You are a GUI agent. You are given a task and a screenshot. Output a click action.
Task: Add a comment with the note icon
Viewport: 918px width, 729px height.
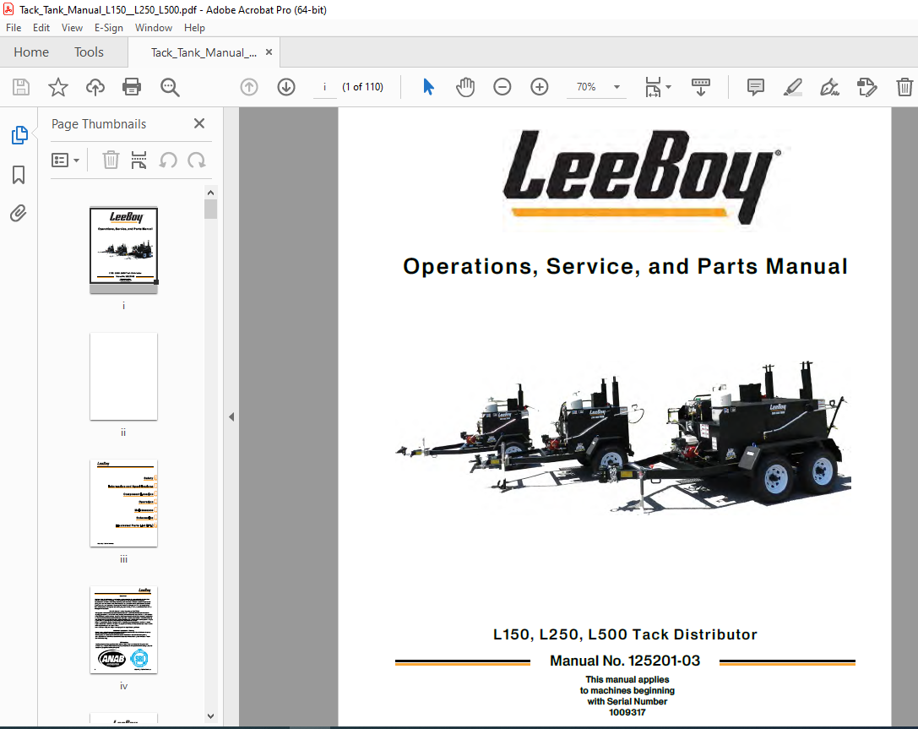pos(756,87)
